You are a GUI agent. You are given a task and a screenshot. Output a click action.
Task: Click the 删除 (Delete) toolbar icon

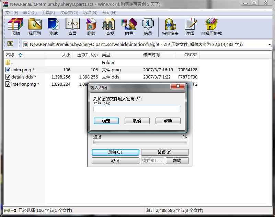[x=91, y=24]
